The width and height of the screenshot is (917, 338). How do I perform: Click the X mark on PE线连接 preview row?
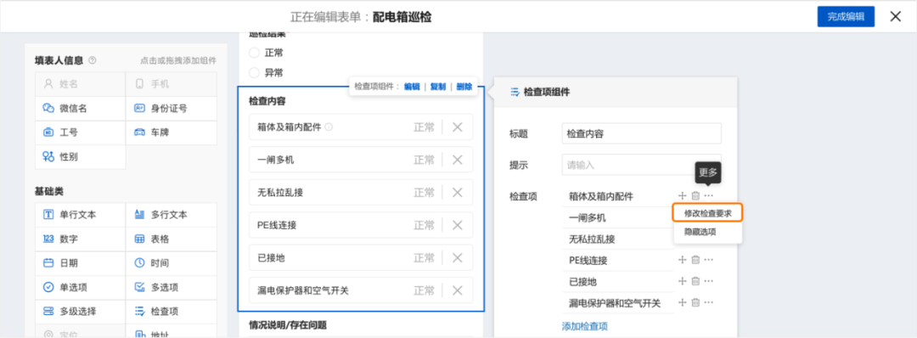tap(458, 225)
